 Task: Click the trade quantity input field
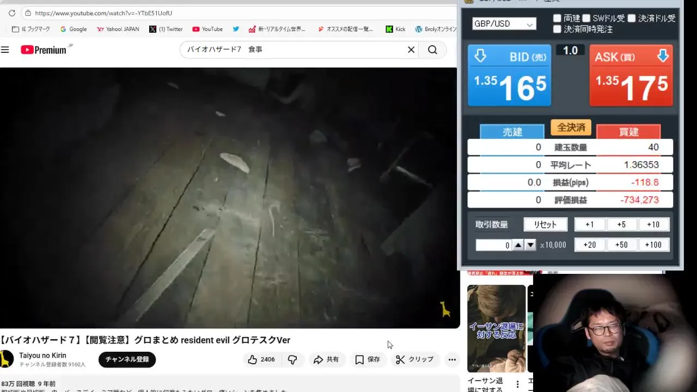click(493, 245)
